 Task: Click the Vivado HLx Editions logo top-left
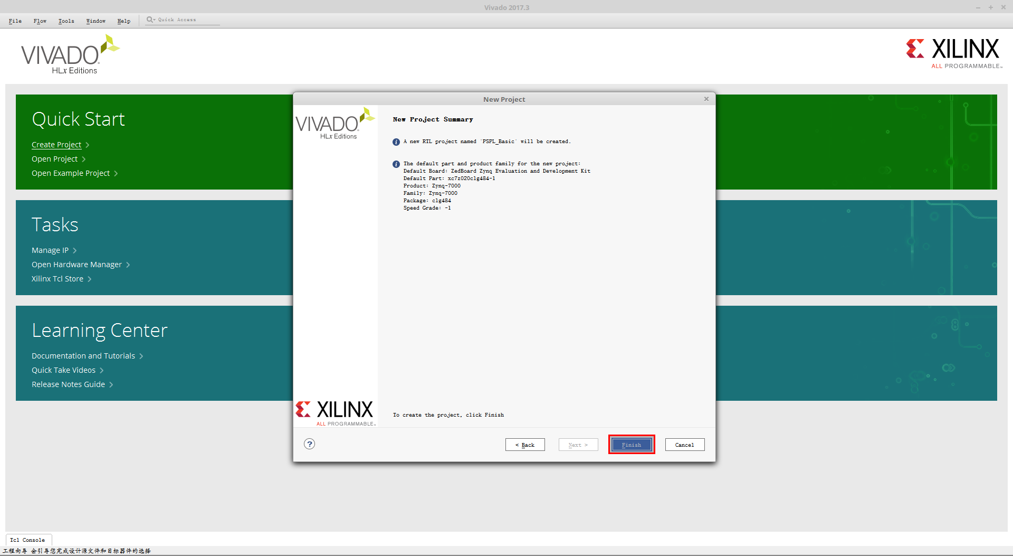click(x=70, y=54)
